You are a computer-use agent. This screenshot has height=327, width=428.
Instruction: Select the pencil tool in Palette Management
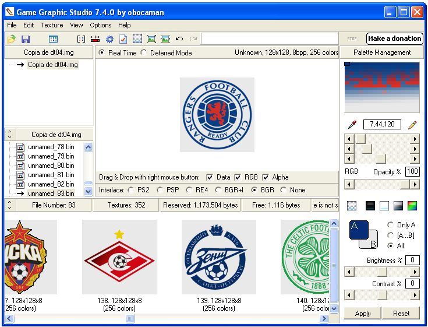(x=412, y=125)
